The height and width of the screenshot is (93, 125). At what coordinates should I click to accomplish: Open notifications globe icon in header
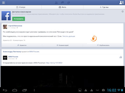coord(68,3)
